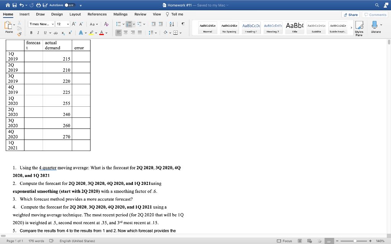The width and height of the screenshot is (391, 244).
Task: Apply the text highlight color
Action: (x=91, y=32)
